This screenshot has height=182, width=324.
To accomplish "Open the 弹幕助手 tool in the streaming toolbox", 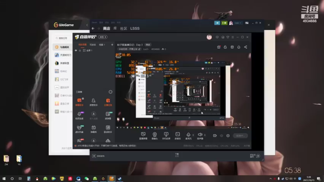I will [x=79, y=102].
